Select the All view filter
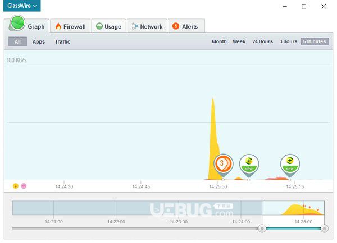Viewport: 337px width, 243px height. coord(17,41)
